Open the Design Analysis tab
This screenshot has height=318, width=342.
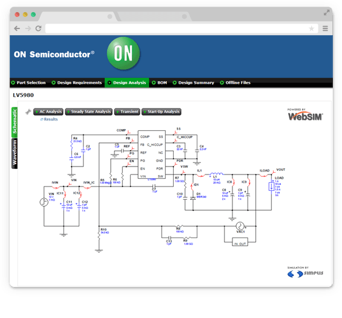pos(127,83)
